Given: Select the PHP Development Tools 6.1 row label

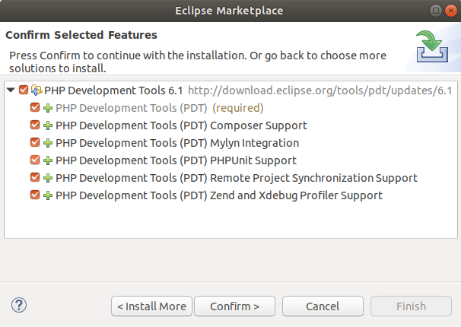Looking at the screenshot, I should click(x=113, y=90).
